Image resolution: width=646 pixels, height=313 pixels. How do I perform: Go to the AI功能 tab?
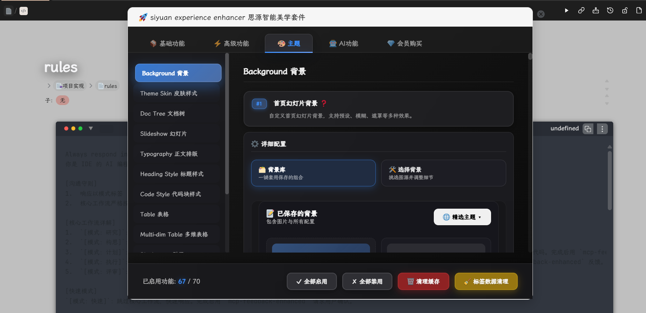[344, 44]
